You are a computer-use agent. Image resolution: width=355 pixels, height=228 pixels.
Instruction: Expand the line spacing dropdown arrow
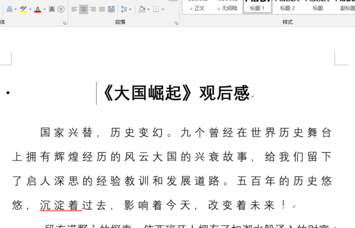pyautogui.click(x=130, y=9)
